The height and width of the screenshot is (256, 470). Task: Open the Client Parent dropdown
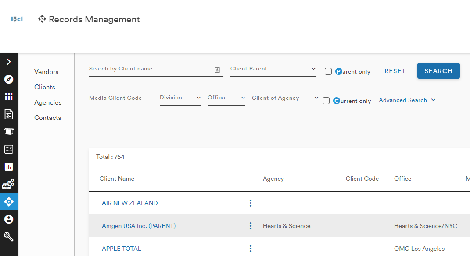[273, 69]
